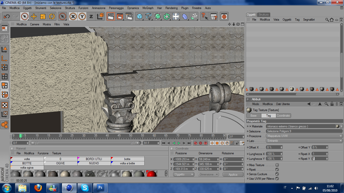Open the deformer objects icon
Image resolution: width=344 pixels, height=193 pixels.
[185, 17]
